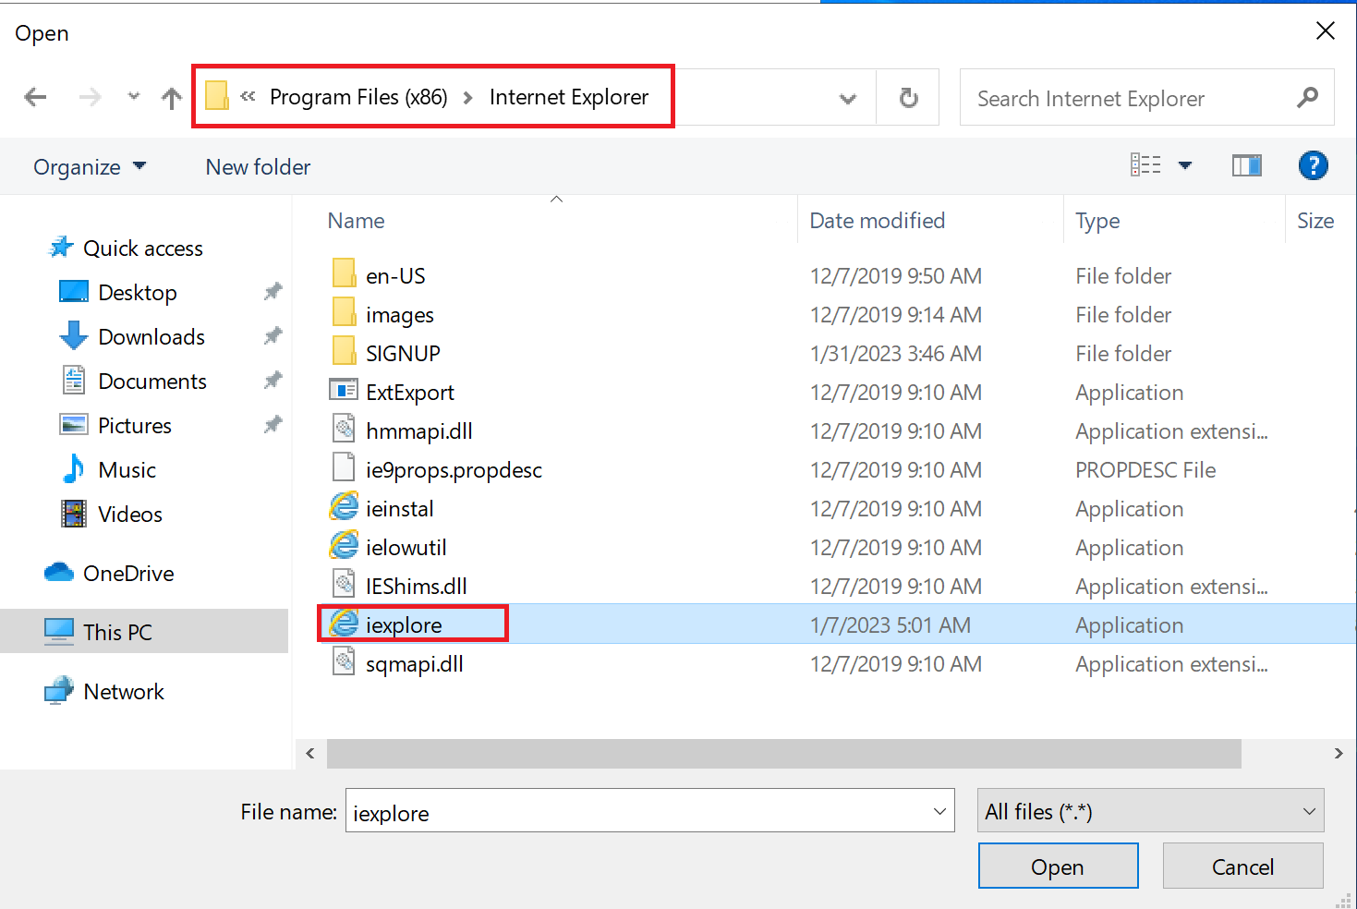This screenshot has width=1357, height=909.
Task: Open Videos in navigation pane
Action: coord(130,515)
